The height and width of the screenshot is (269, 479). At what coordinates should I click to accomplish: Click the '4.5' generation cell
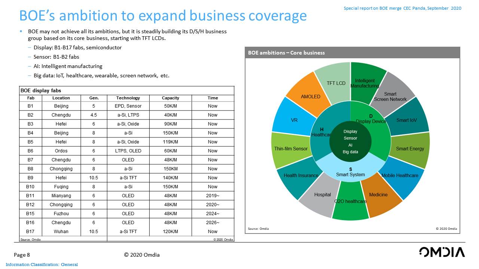pos(94,115)
